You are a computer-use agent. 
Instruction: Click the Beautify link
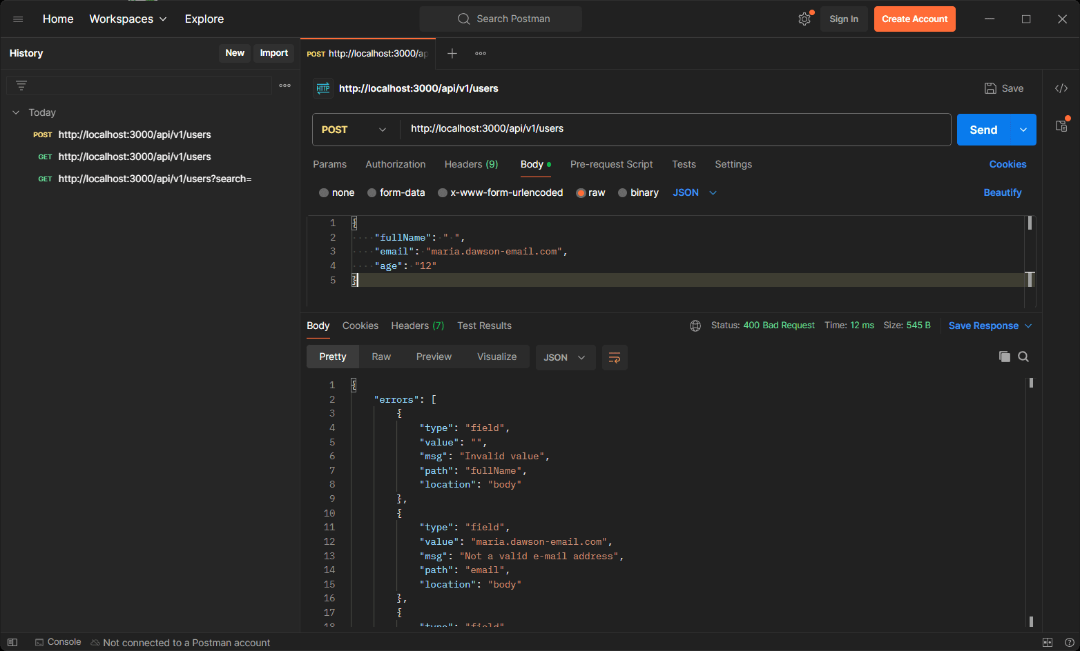coord(1002,193)
